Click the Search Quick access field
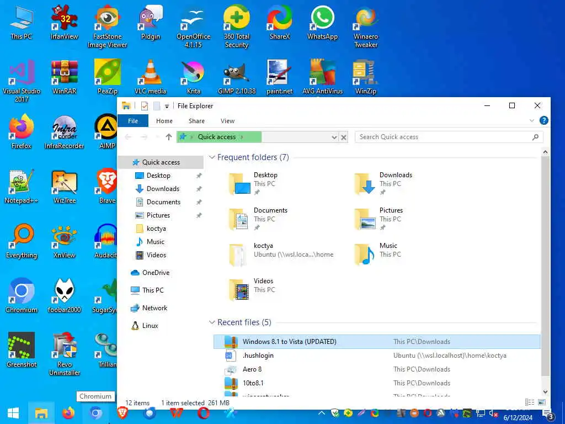565x424 pixels. tap(449, 137)
